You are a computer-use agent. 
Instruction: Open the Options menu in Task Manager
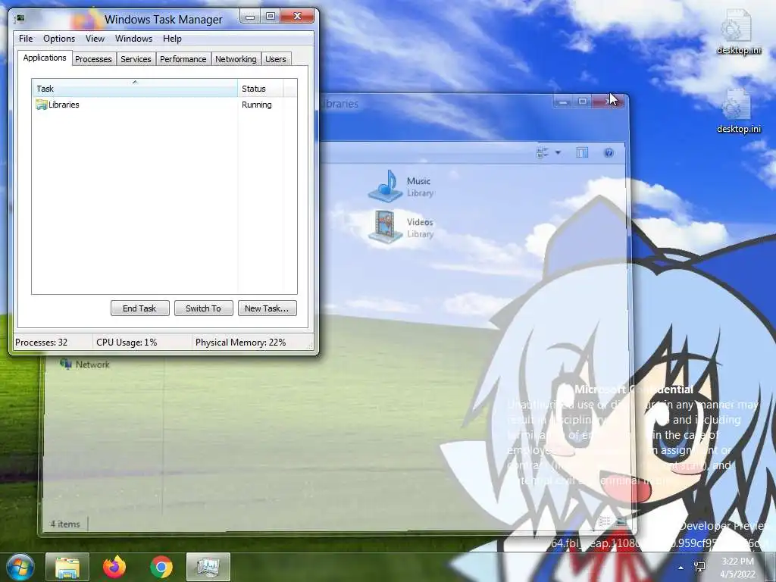pyautogui.click(x=59, y=39)
